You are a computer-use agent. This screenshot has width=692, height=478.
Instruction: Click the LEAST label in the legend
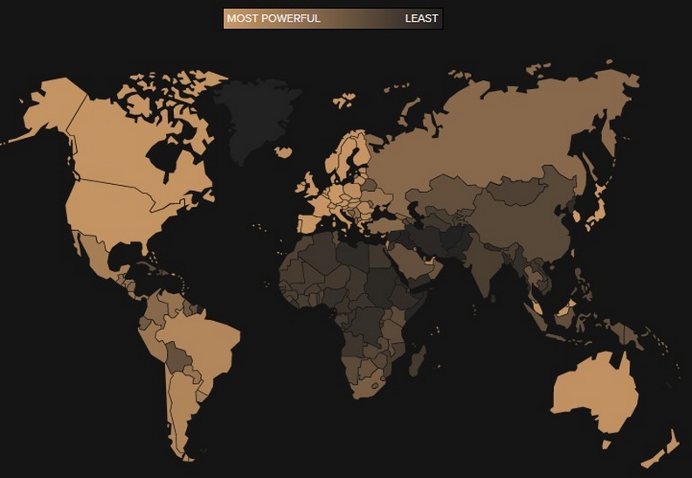point(421,18)
